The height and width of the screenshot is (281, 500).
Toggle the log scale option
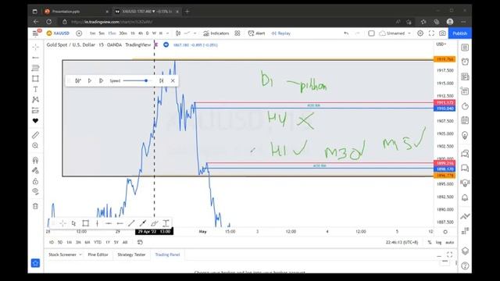tap(439, 243)
